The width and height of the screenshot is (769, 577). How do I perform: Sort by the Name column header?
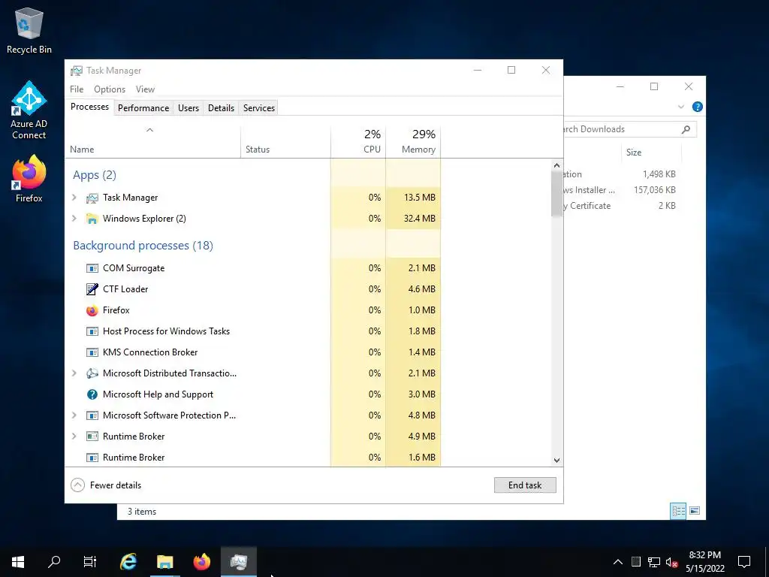click(152, 141)
